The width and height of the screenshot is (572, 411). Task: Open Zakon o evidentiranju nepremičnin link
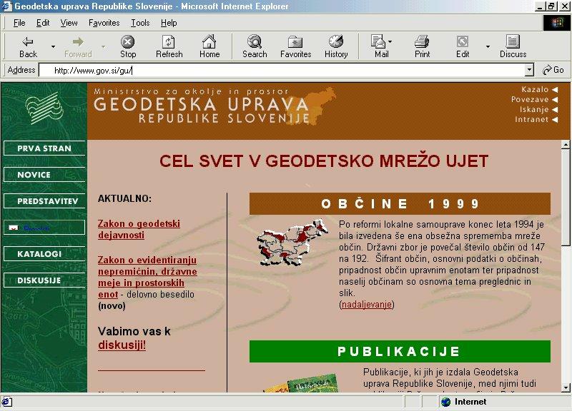147,277
